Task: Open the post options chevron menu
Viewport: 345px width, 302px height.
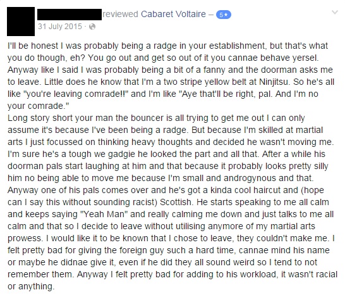Action: click(335, 12)
